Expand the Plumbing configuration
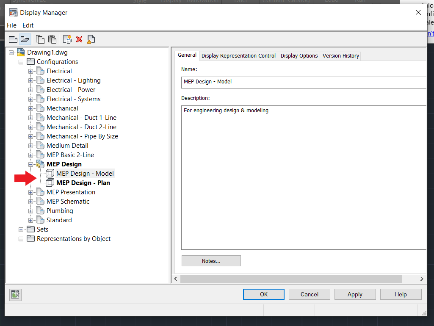 click(30, 210)
